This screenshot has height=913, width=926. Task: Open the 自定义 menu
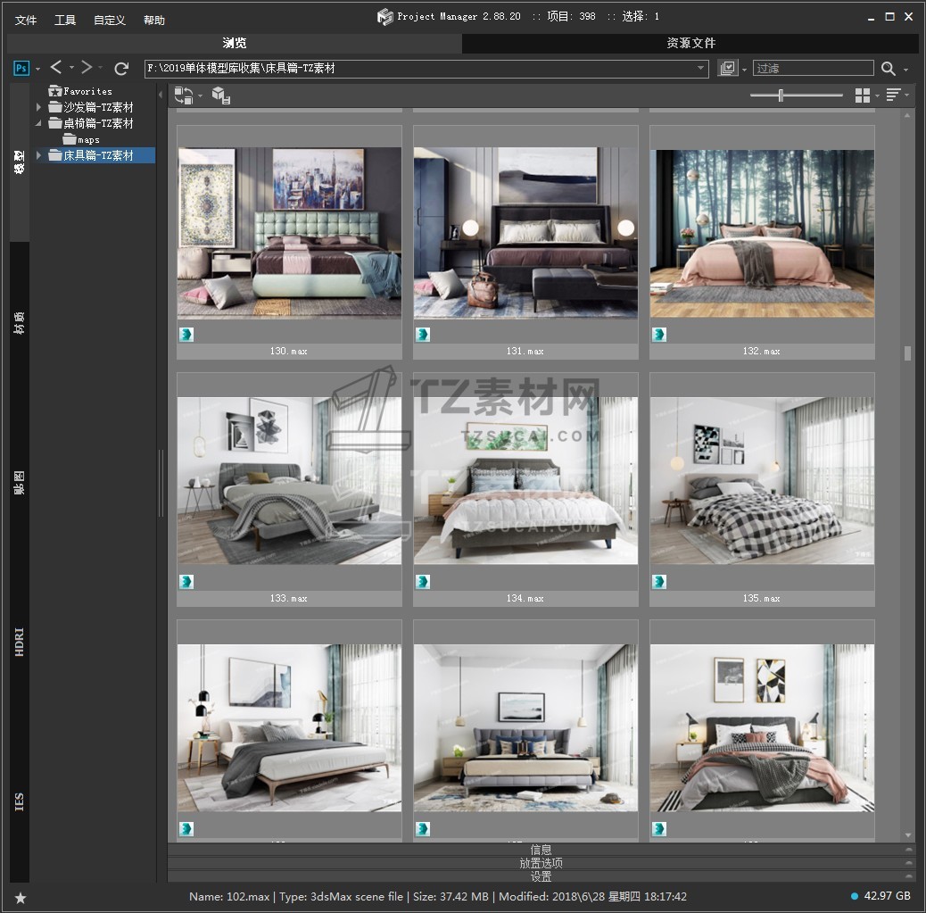(110, 20)
